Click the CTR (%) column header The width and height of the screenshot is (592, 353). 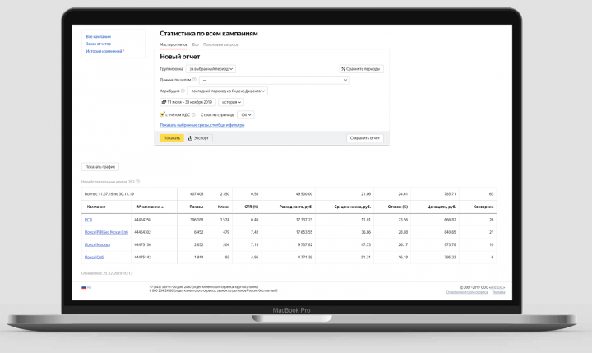coord(251,207)
